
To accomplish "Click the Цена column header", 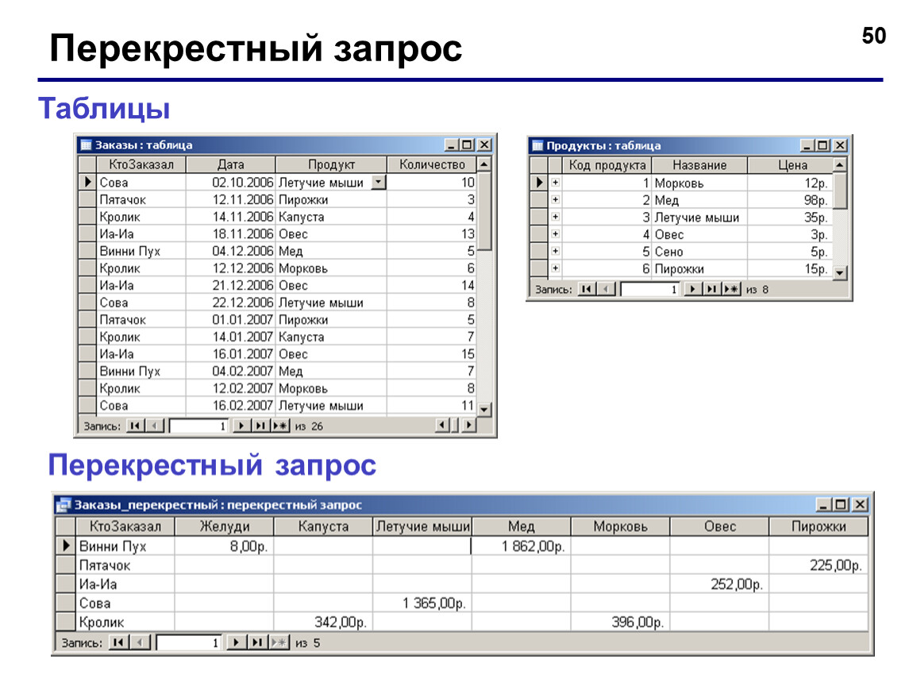I will coord(792,165).
